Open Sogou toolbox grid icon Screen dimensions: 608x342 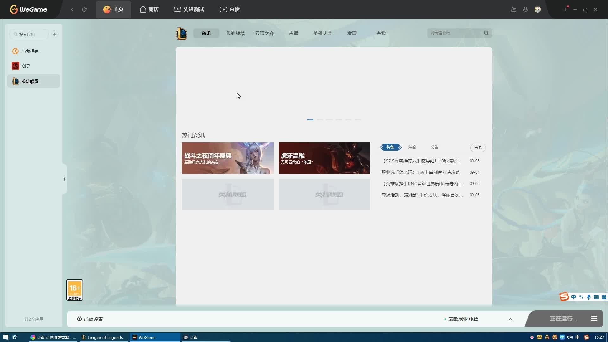click(604, 297)
